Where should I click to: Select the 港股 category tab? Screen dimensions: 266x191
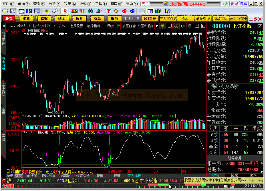click(x=27, y=18)
